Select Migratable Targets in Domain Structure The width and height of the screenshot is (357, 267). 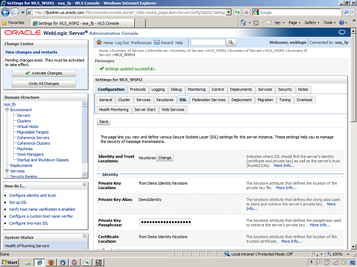[x=33, y=132]
